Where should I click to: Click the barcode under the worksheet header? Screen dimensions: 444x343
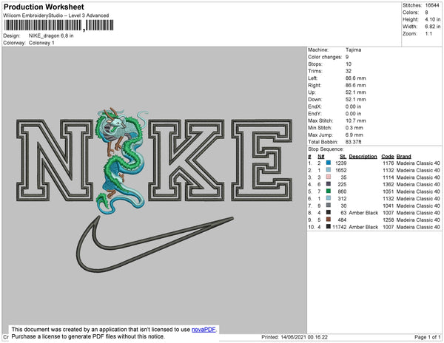coord(58,25)
